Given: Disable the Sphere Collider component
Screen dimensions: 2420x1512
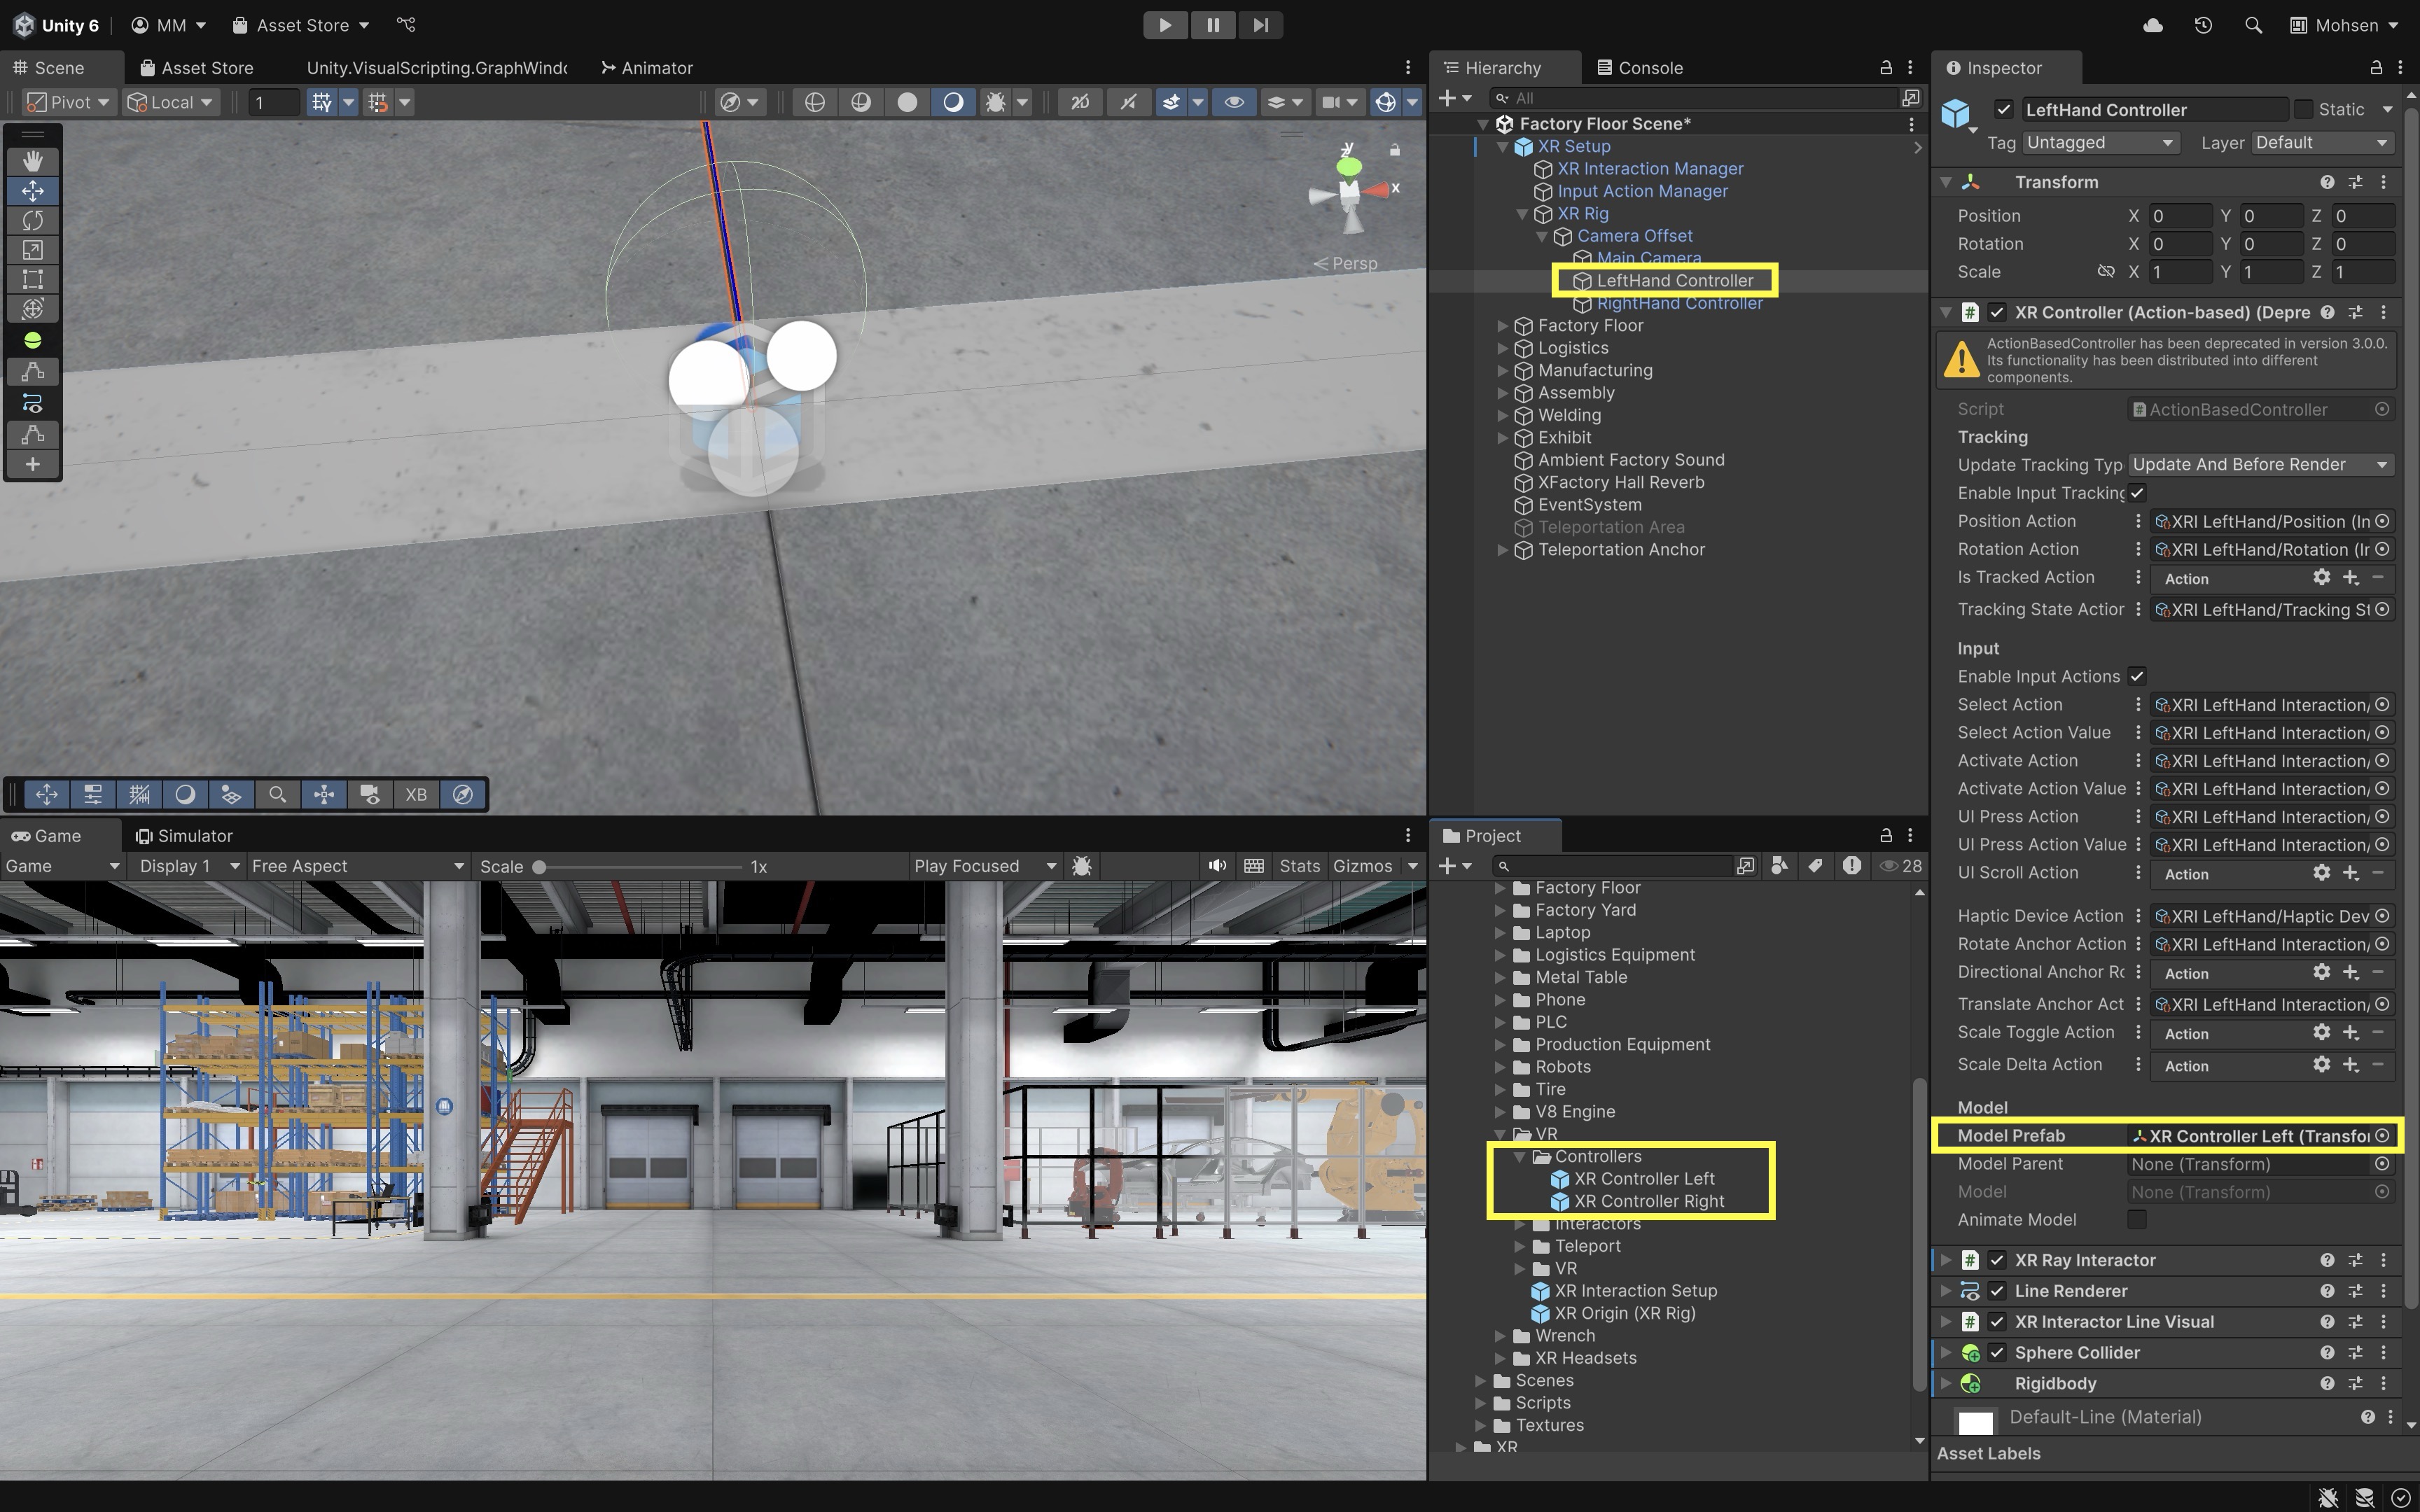Looking at the screenshot, I should [x=1997, y=1352].
